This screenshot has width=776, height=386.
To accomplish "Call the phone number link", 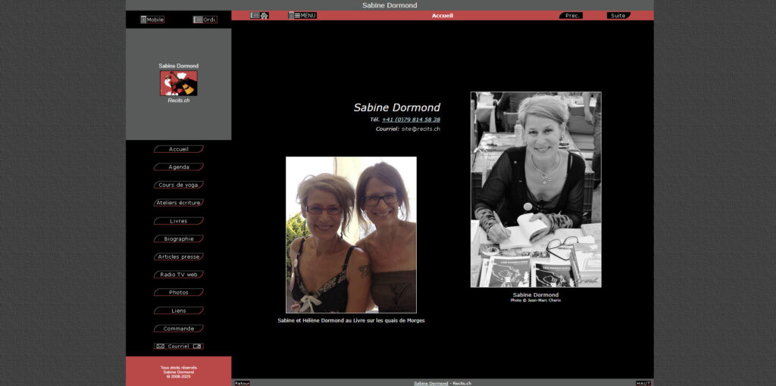I will pos(411,120).
